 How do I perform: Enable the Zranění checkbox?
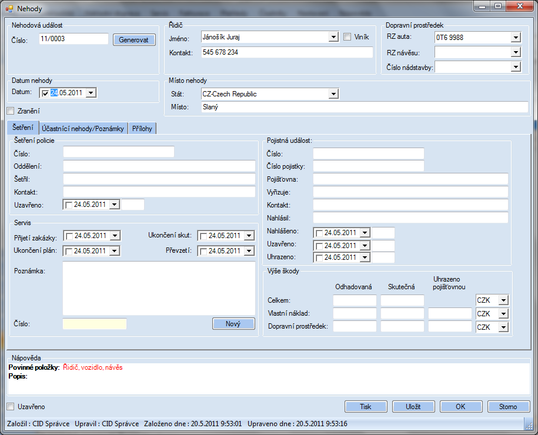[x=11, y=111]
